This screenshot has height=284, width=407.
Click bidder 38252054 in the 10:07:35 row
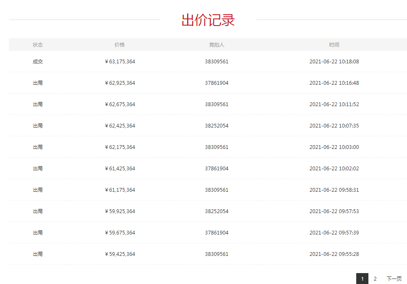click(217, 126)
